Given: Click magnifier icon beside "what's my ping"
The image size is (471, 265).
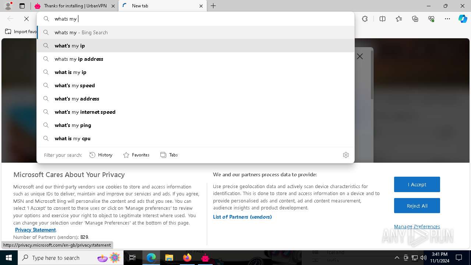Looking at the screenshot, I should click(x=46, y=125).
